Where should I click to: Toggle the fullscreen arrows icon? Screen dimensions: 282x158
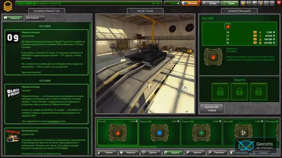click(x=266, y=3)
